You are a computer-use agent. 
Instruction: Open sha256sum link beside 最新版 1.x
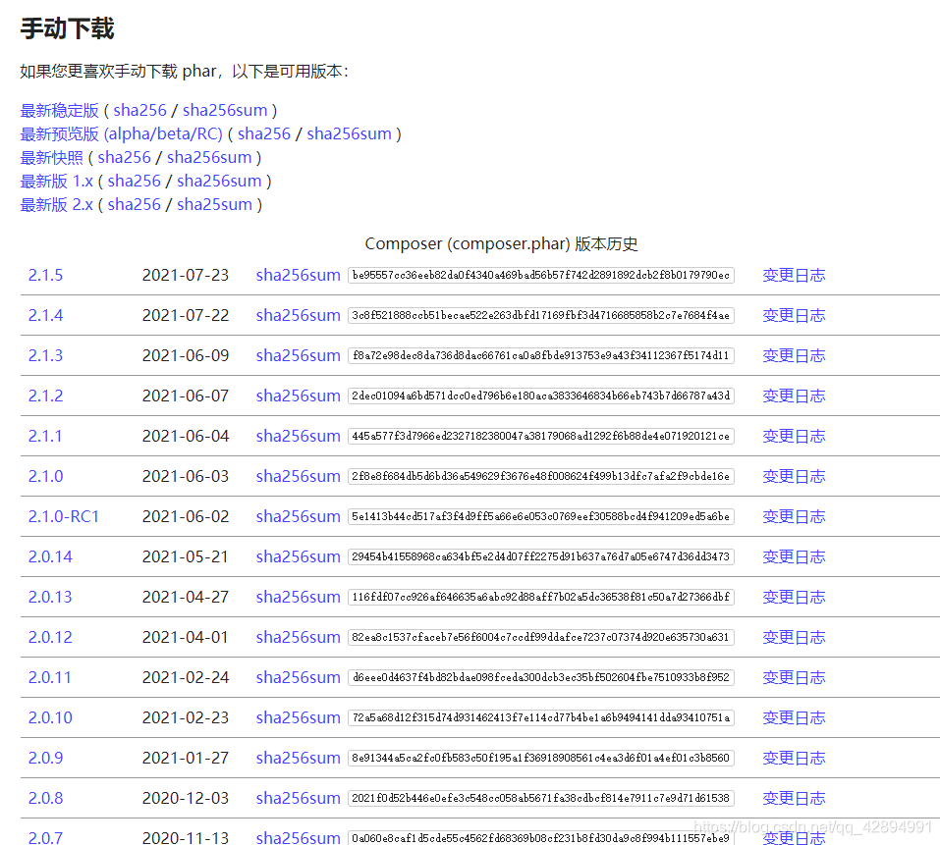click(219, 181)
